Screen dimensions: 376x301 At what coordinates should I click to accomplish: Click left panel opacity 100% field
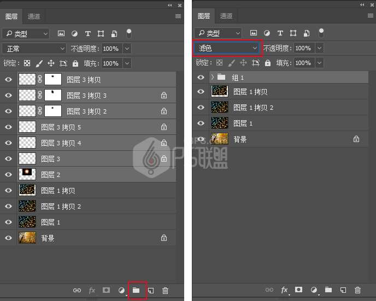click(112, 49)
